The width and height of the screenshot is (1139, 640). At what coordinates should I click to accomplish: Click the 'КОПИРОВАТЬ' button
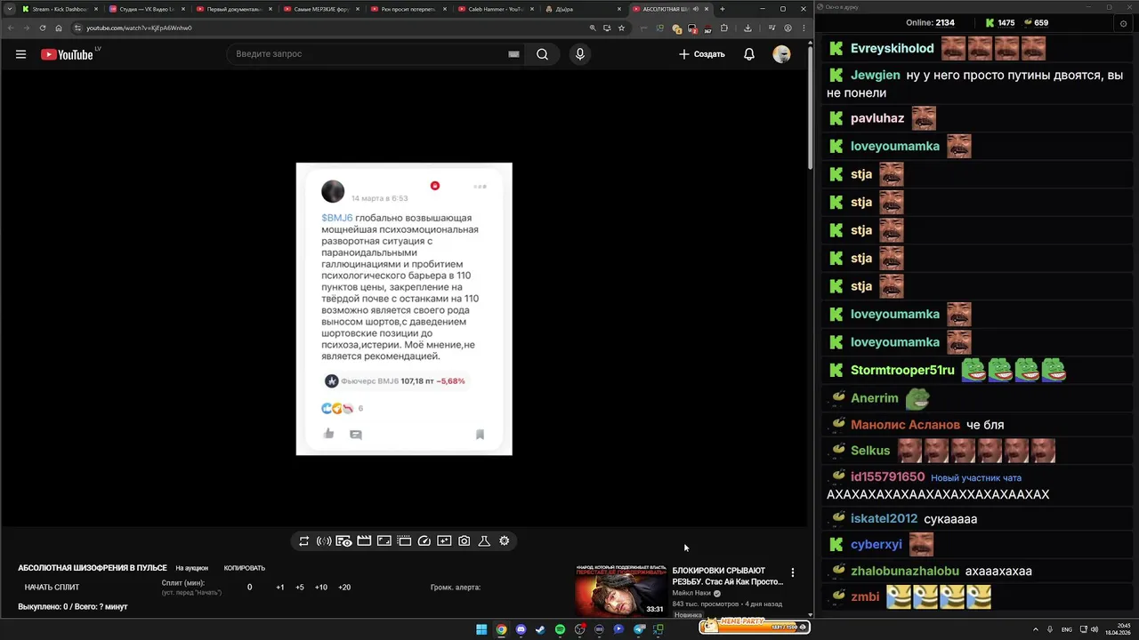[245, 568]
